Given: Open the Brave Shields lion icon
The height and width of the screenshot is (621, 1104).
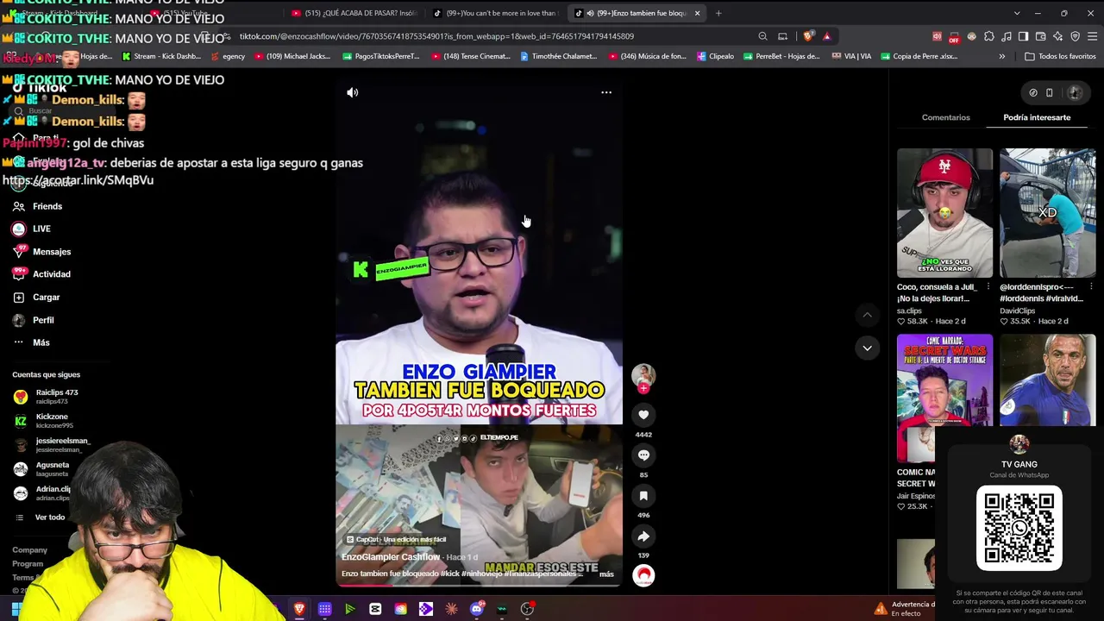Looking at the screenshot, I should (x=807, y=36).
